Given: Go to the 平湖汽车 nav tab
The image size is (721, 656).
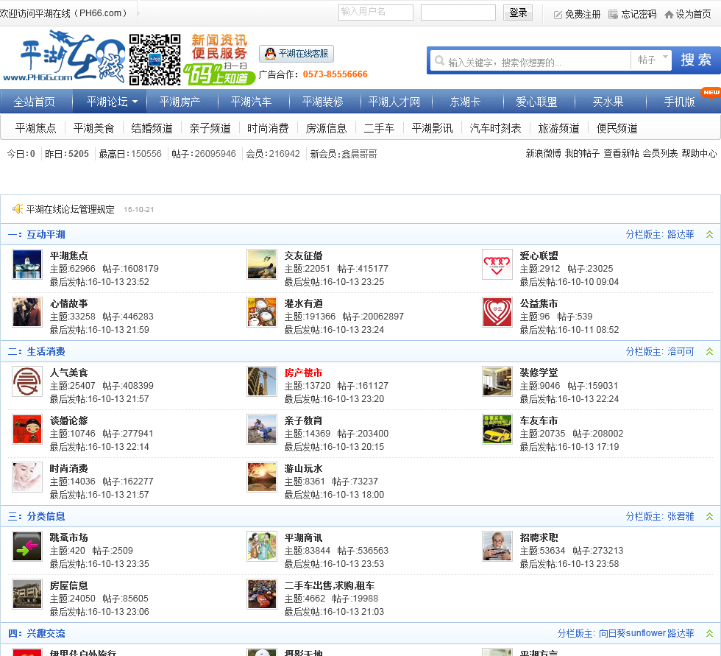Looking at the screenshot, I should point(251,102).
